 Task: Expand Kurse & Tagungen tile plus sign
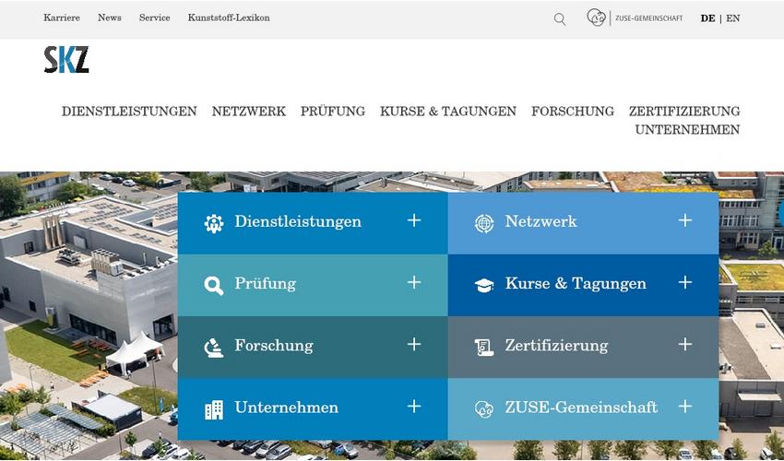(685, 282)
